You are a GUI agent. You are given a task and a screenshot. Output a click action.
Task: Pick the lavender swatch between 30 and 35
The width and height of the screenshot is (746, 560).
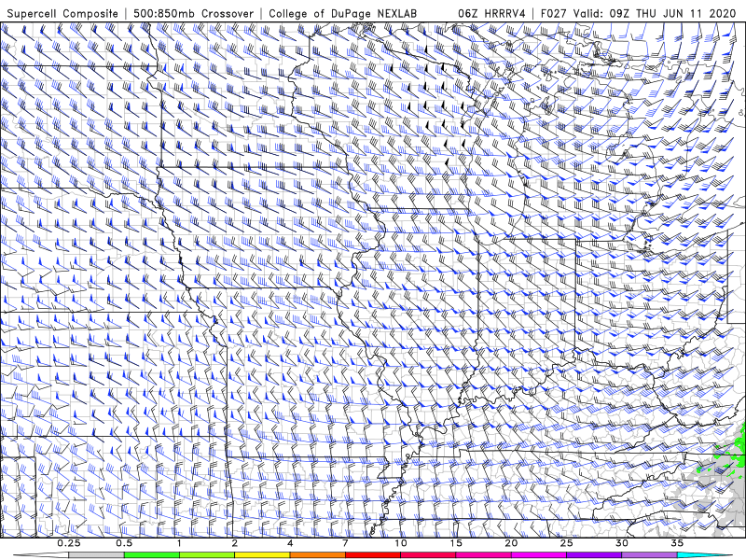[x=649, y=555]
